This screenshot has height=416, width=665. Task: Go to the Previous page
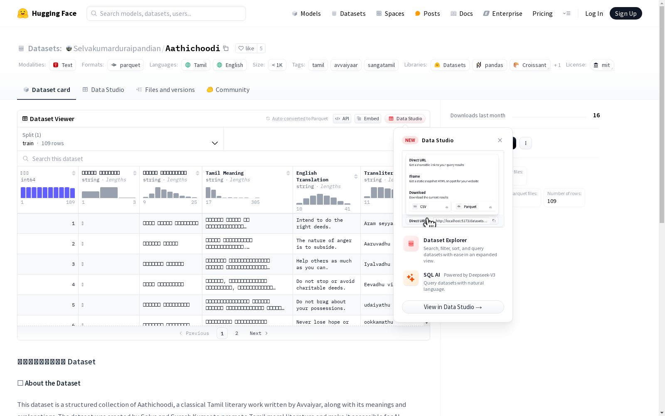tap(194, 333)
